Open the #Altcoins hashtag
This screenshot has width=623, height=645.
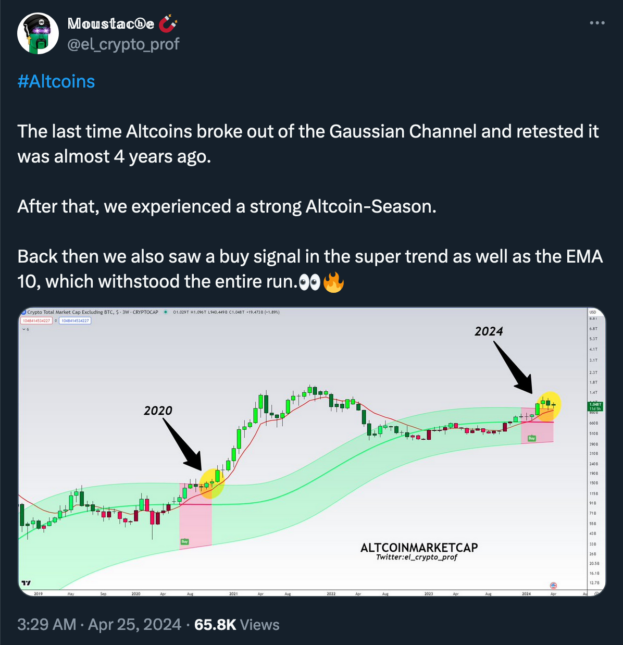(x=56, y=81)
